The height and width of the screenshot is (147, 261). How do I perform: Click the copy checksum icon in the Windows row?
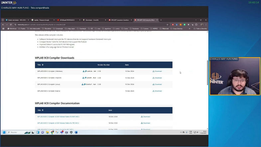click(x=85, y=71)
